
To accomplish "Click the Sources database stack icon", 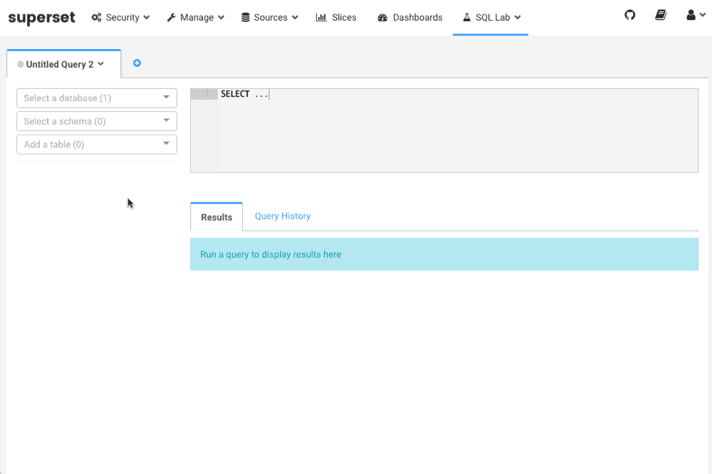I will (245, 17).
